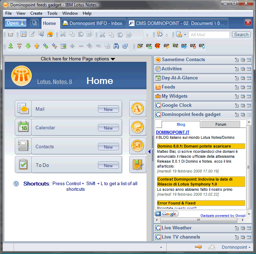Toggle collapse of Google Clock panel
The width and height of the screenshot is (256, 254).
click(249, 105)
